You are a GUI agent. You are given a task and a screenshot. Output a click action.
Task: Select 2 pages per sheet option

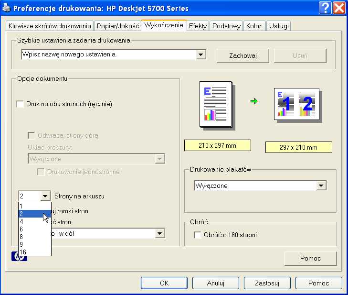[x=35, y=214]
